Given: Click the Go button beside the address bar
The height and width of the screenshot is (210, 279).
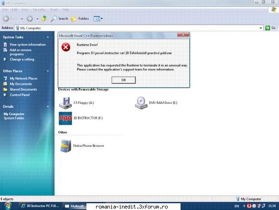Looking at the screenshot, I should click(x=270, y=28).
